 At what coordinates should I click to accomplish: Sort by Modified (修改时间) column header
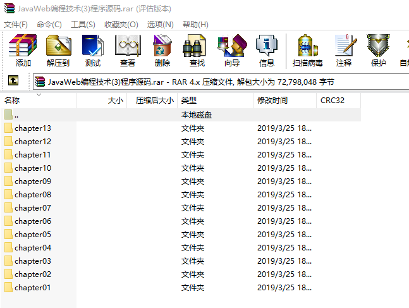pos(285,100)
